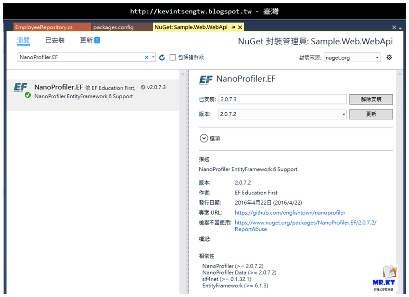Viewport: 409px width, 297px height.
Task: Click the update badge showing 1
Action: tap(97, 40)
